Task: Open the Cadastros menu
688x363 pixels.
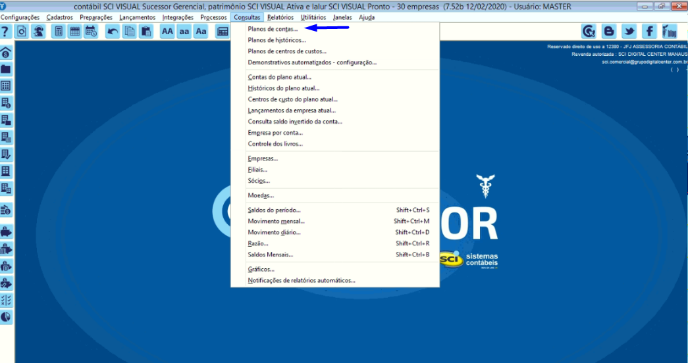Action: (x=60, y=17)
